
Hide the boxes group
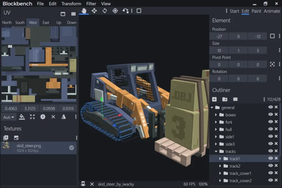pos(270,115)
